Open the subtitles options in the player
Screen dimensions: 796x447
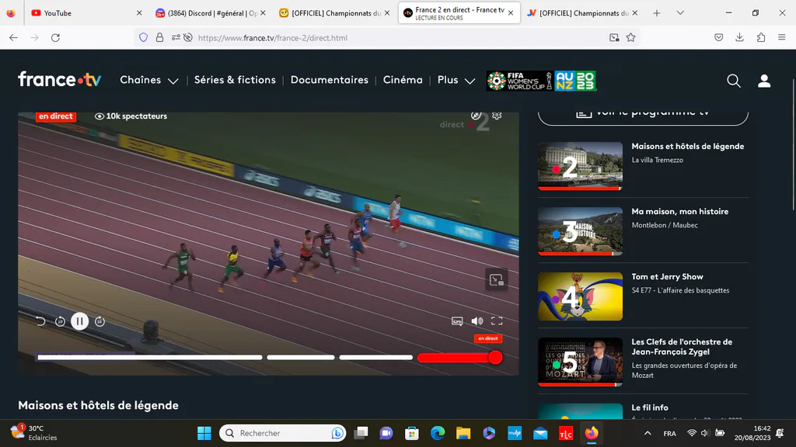(x=457, y=321)
